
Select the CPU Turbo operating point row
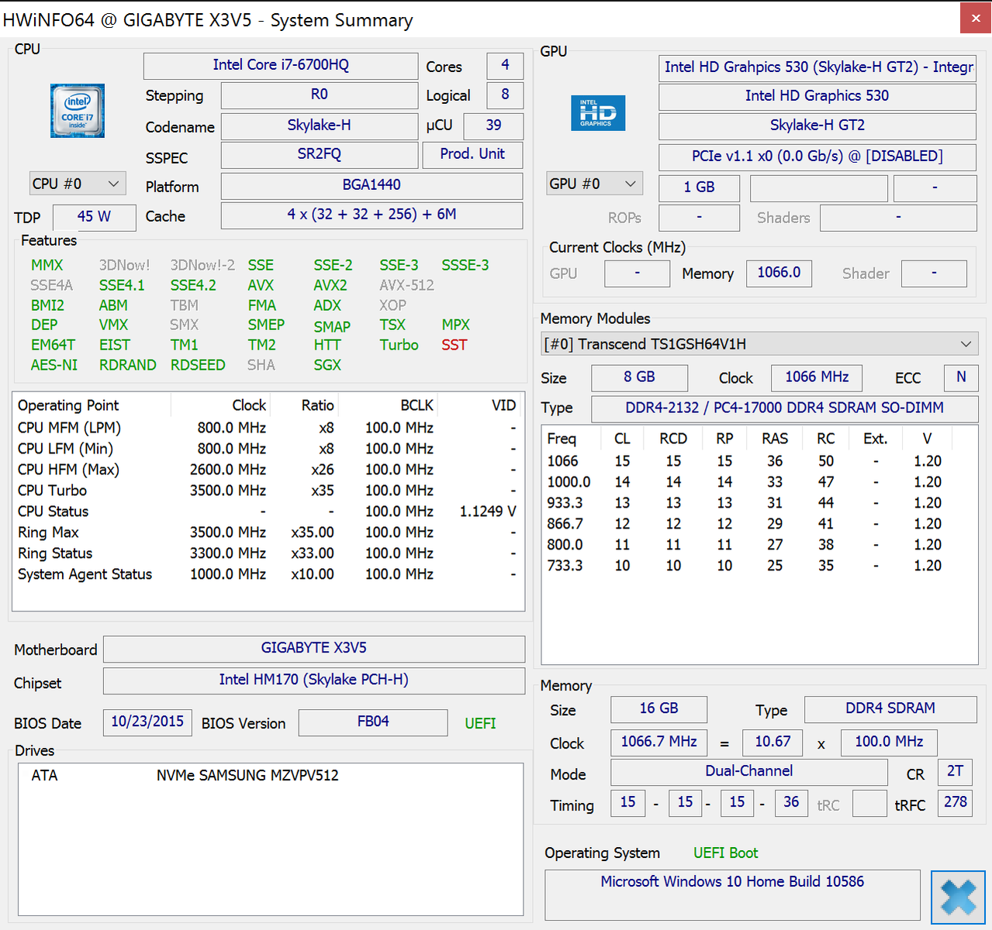point(268,491)
